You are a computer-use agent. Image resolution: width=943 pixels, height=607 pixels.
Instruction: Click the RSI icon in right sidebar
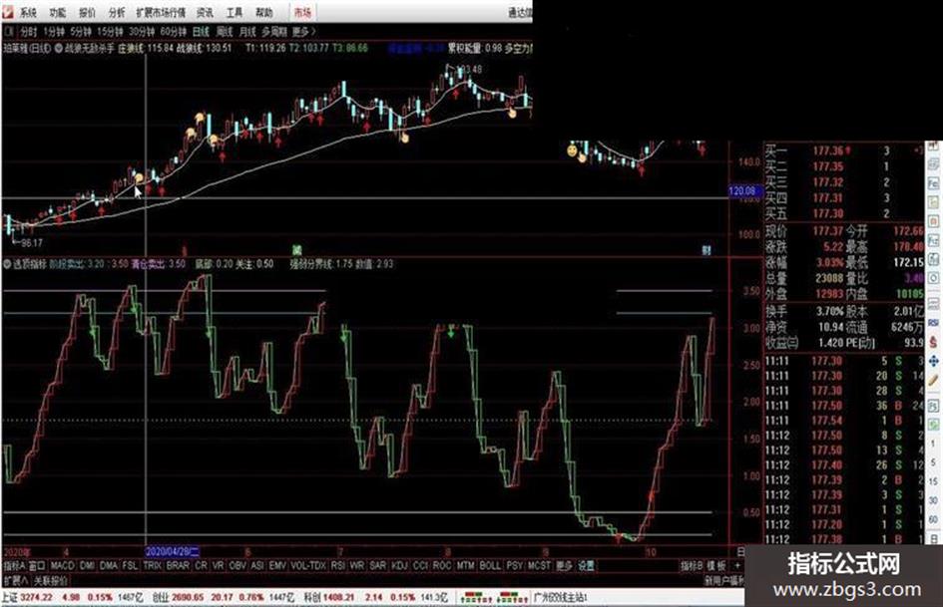coord(933,323)
